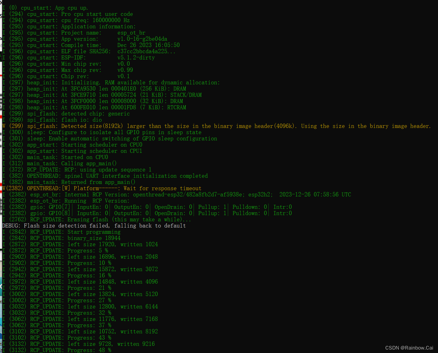Click the 'Min chip rev: v0.0' line
438x353 pixels.
66,64
